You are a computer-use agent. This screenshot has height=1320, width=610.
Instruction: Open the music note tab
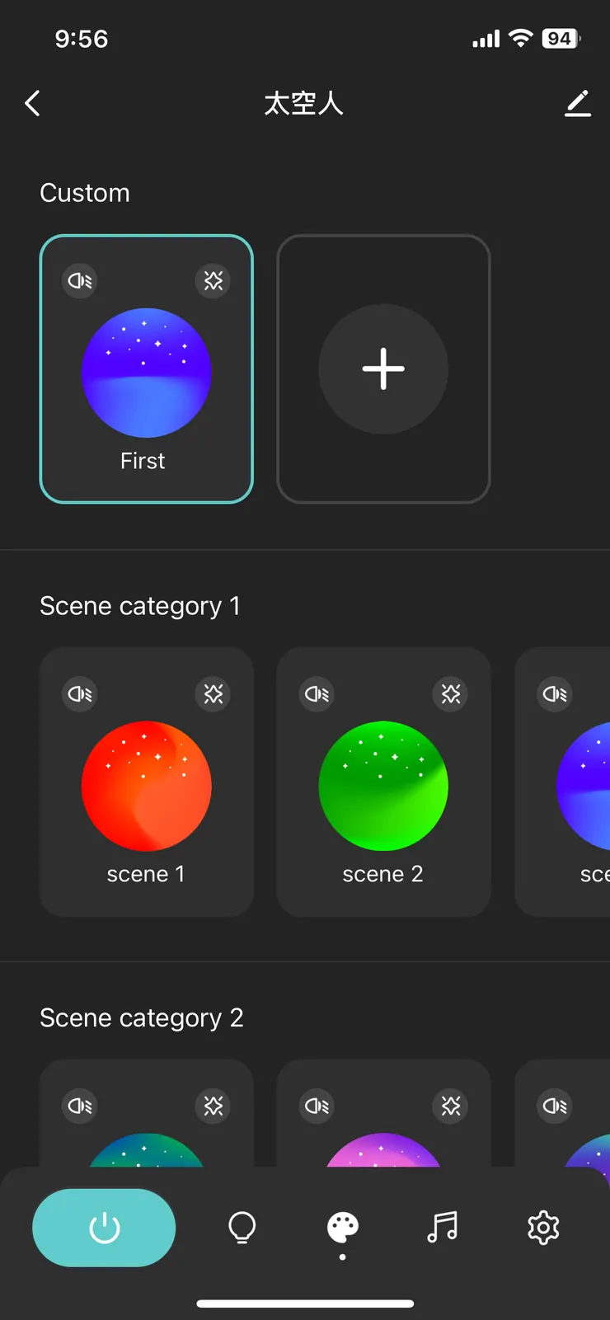(x=443, y=1228)
